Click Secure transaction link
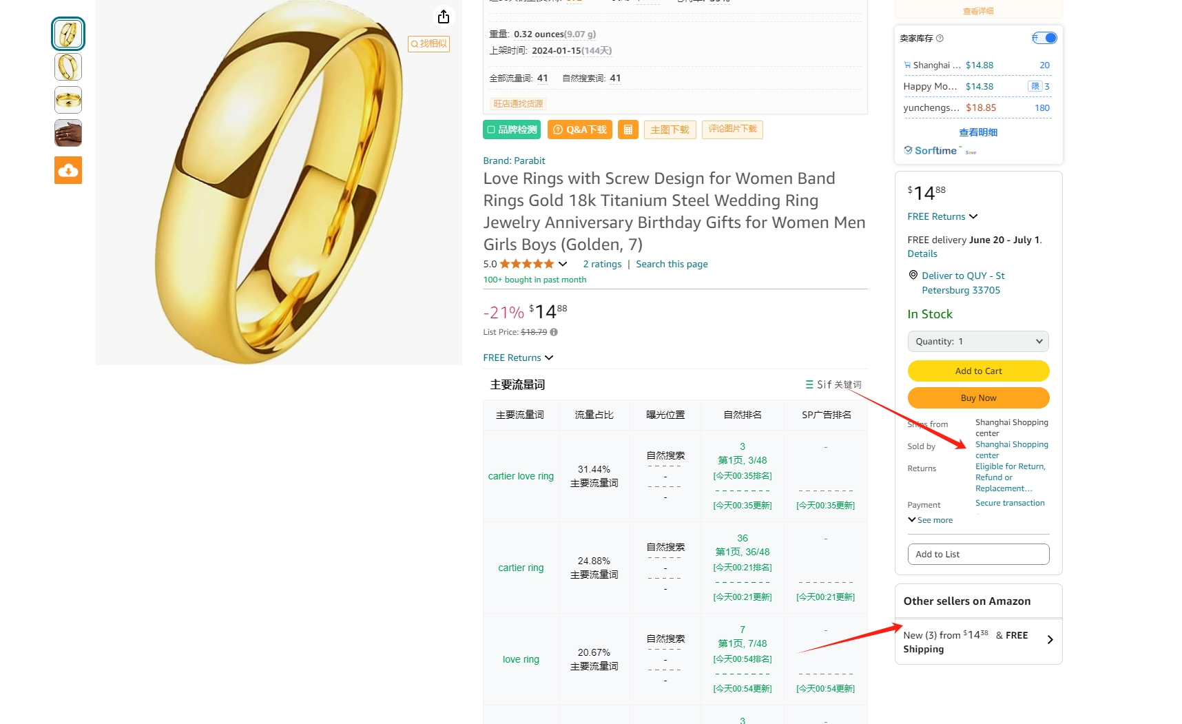This screenshot has width=1182, height=724. click(x=1010, y=503)
